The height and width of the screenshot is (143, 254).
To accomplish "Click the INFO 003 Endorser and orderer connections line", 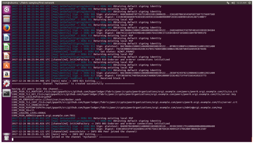I will pos(91,123).
